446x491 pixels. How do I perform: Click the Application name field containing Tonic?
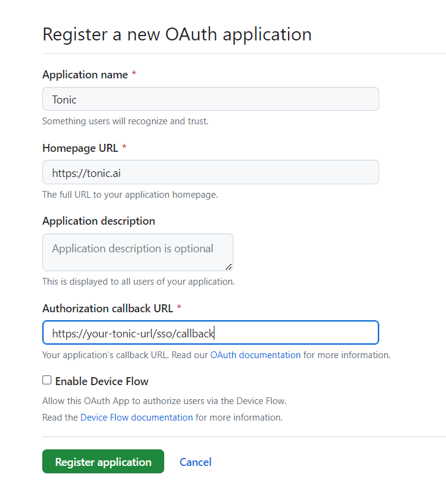210,99
